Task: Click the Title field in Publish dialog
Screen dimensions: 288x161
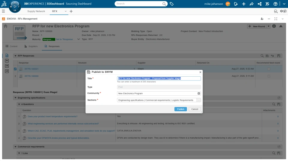Action: coord(159,78)
